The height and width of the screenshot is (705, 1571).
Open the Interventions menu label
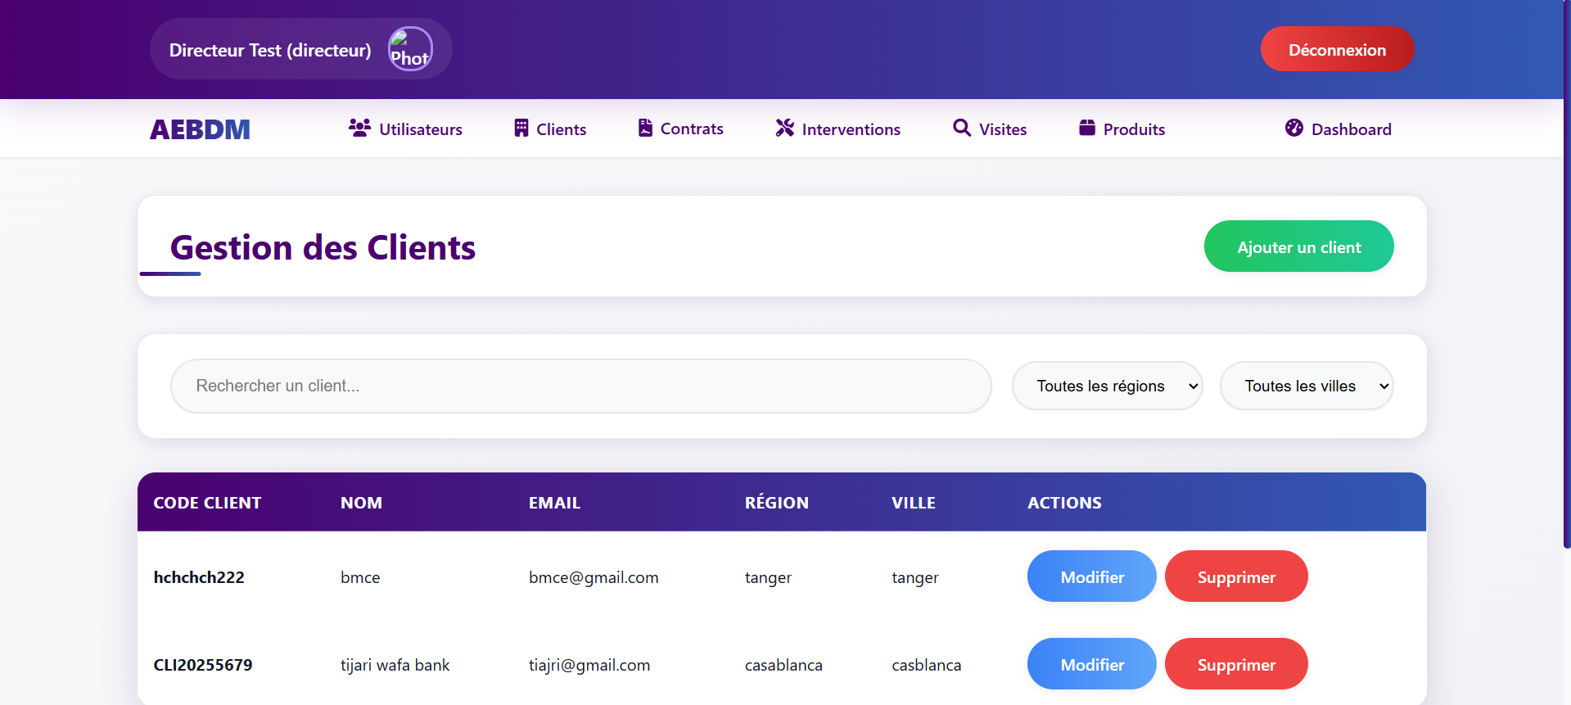pyautogui.click(x=851, y=129)
